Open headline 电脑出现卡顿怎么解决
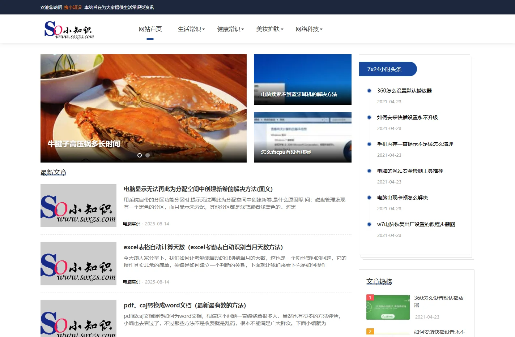 (x=403, y=198)
